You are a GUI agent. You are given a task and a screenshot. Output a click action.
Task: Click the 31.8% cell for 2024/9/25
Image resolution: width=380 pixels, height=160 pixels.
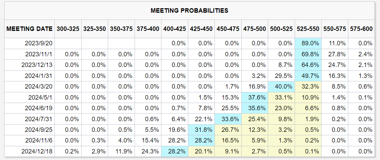201,130
